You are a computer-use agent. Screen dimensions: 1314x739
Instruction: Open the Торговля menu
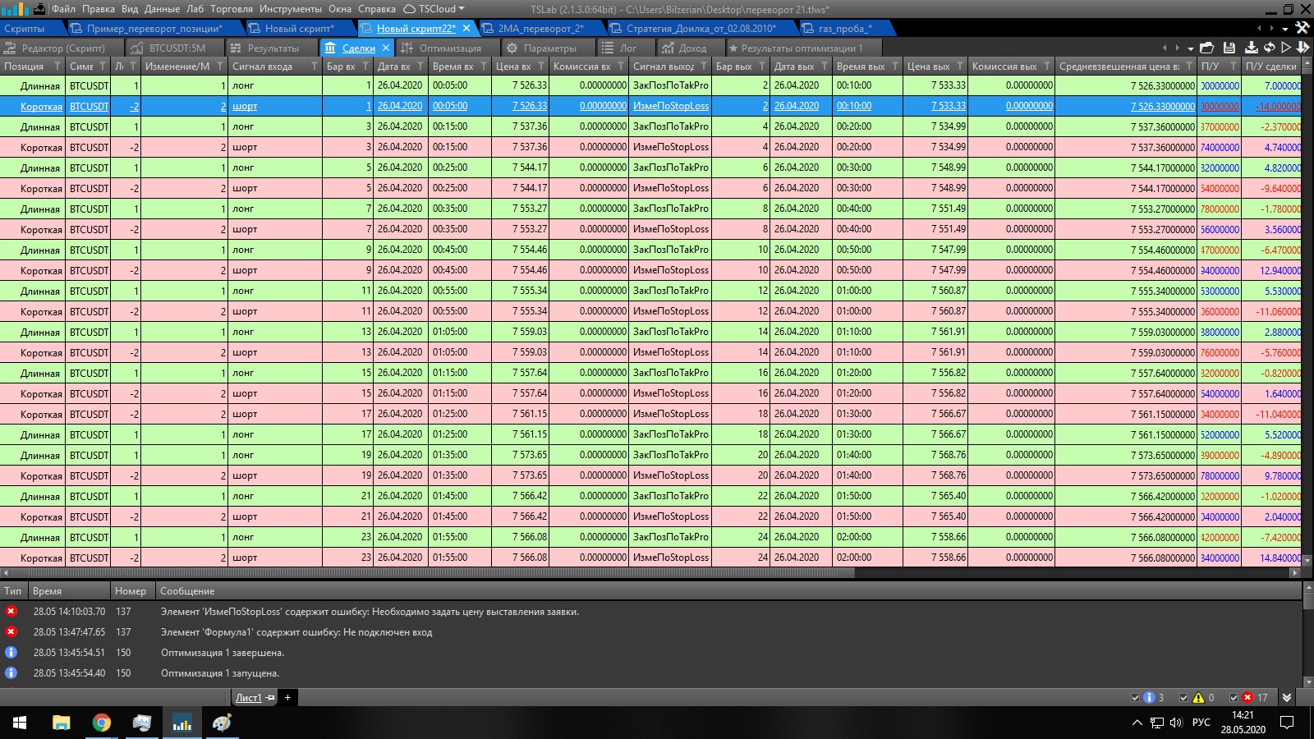click(x=232, y=9)
